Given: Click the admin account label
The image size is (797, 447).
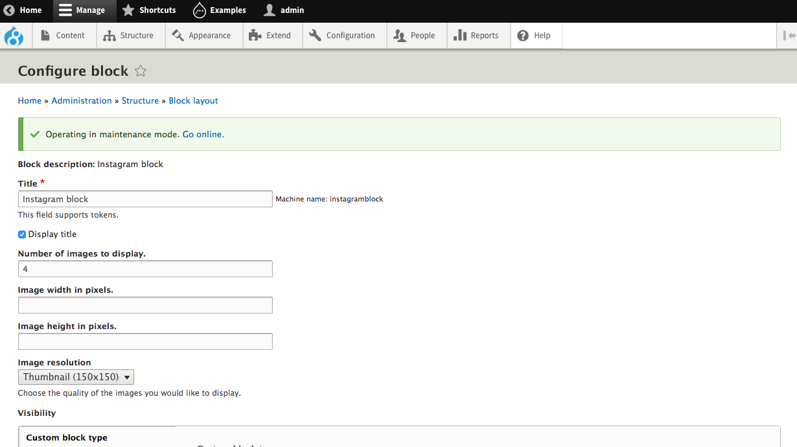Looking at the screenshot, I should [x=292, y=10].
